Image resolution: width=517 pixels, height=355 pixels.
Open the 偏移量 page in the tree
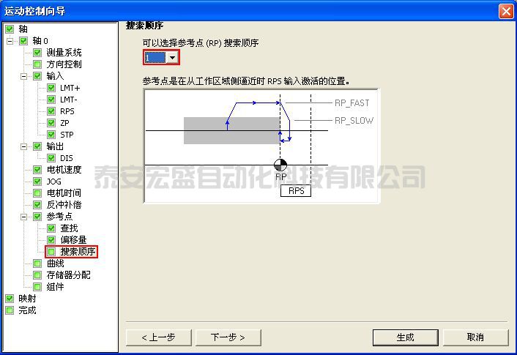coord(73,239)
